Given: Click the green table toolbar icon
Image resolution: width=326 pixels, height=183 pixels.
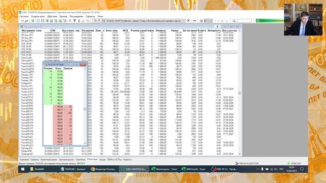Looking at the screenshot, I should [x=60, y=21].
